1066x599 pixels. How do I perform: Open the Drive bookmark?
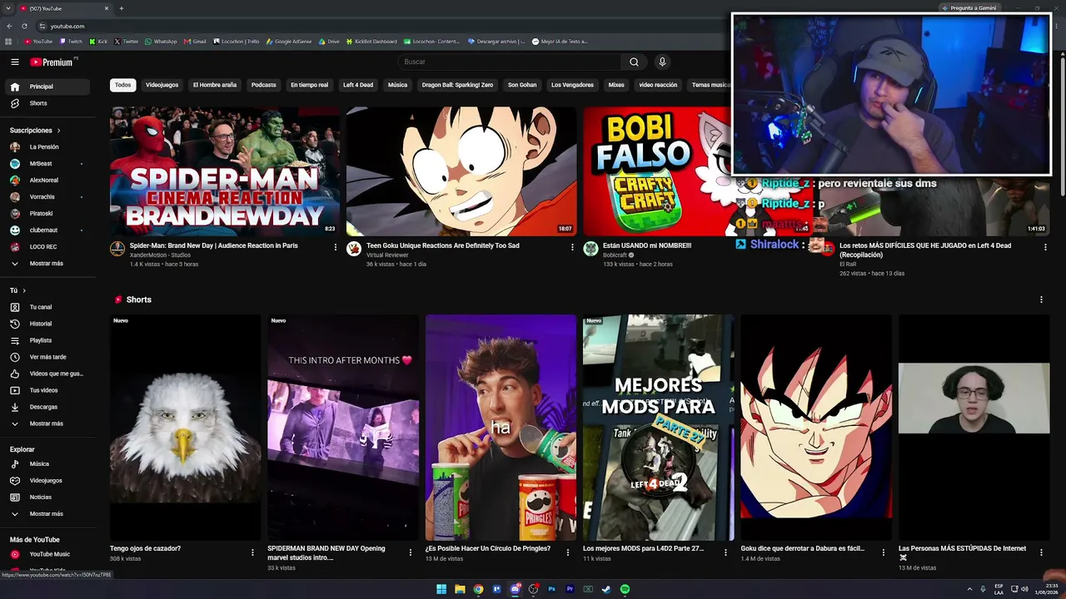click(x=329, y=42)
